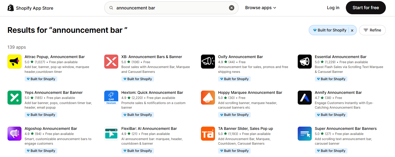This screenshot has height=157, width=395.
Task: Click Built for Shopify badge under Annify
Action: [x=331, y=115]
